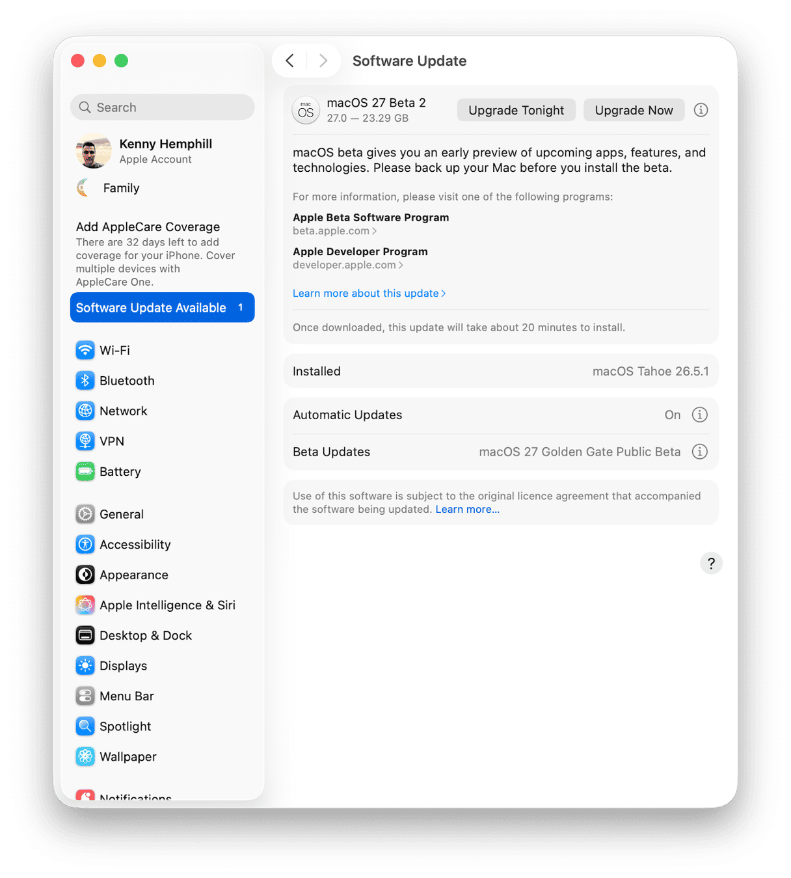Click the Desktop & Dock icon
Image resolution: width=791 pixels, height=878 pixels.
point(85,635)
